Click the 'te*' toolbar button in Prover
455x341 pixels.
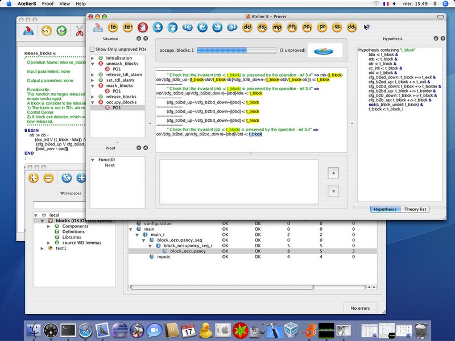coord(127,27)
